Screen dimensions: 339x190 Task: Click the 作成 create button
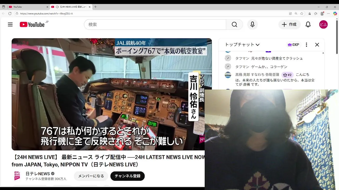289,25
